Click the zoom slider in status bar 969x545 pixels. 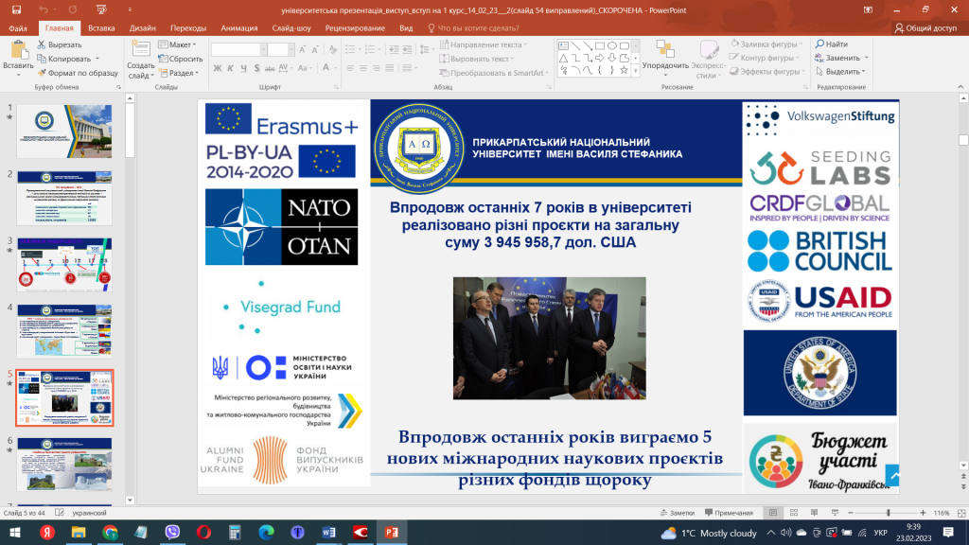890,512
